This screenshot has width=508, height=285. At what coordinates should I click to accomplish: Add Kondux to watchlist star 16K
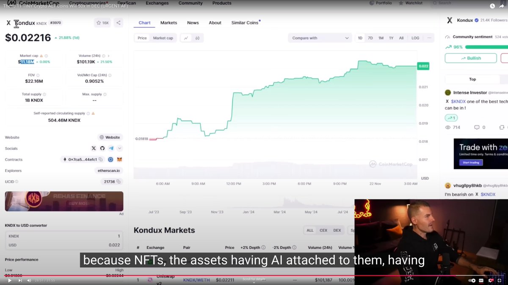coord(102,23)
